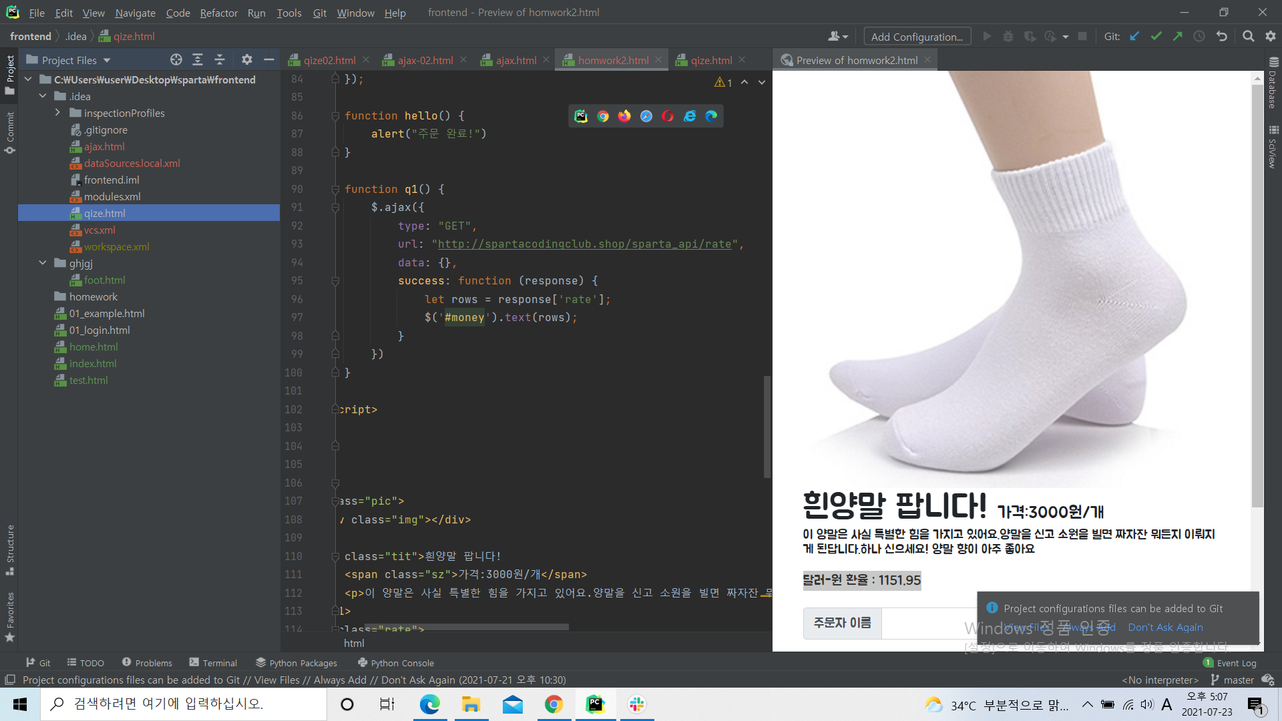1282x721 pixels.
Task: Click Don't Ask Again link
Action: pos(1165,628)
